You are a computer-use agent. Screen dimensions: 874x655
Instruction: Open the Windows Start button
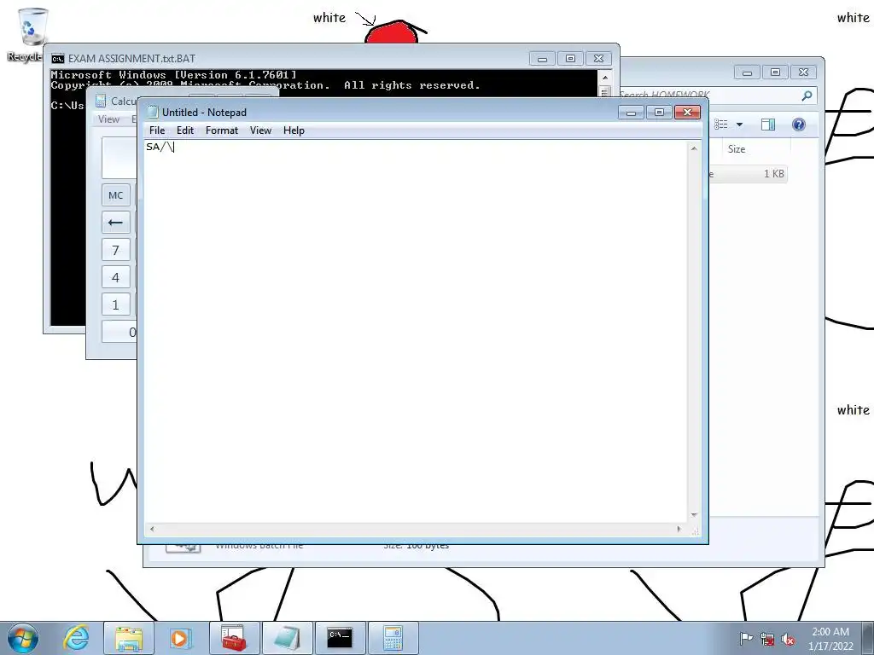click(23, 638)
